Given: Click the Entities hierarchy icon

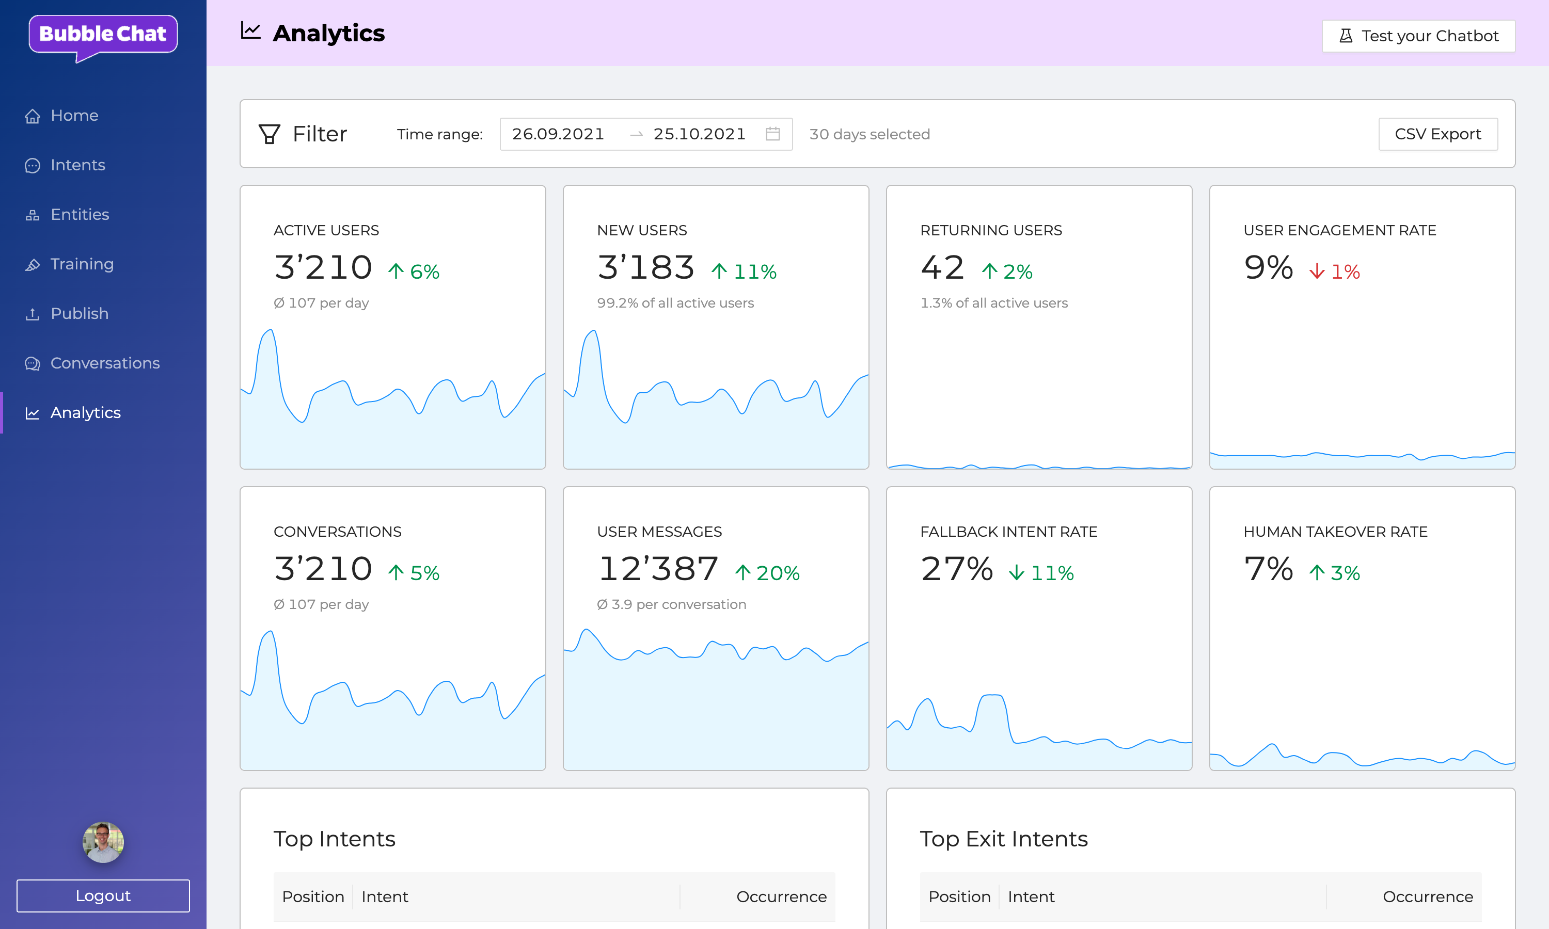Looking at the screenshot, I should pos(33,215).
